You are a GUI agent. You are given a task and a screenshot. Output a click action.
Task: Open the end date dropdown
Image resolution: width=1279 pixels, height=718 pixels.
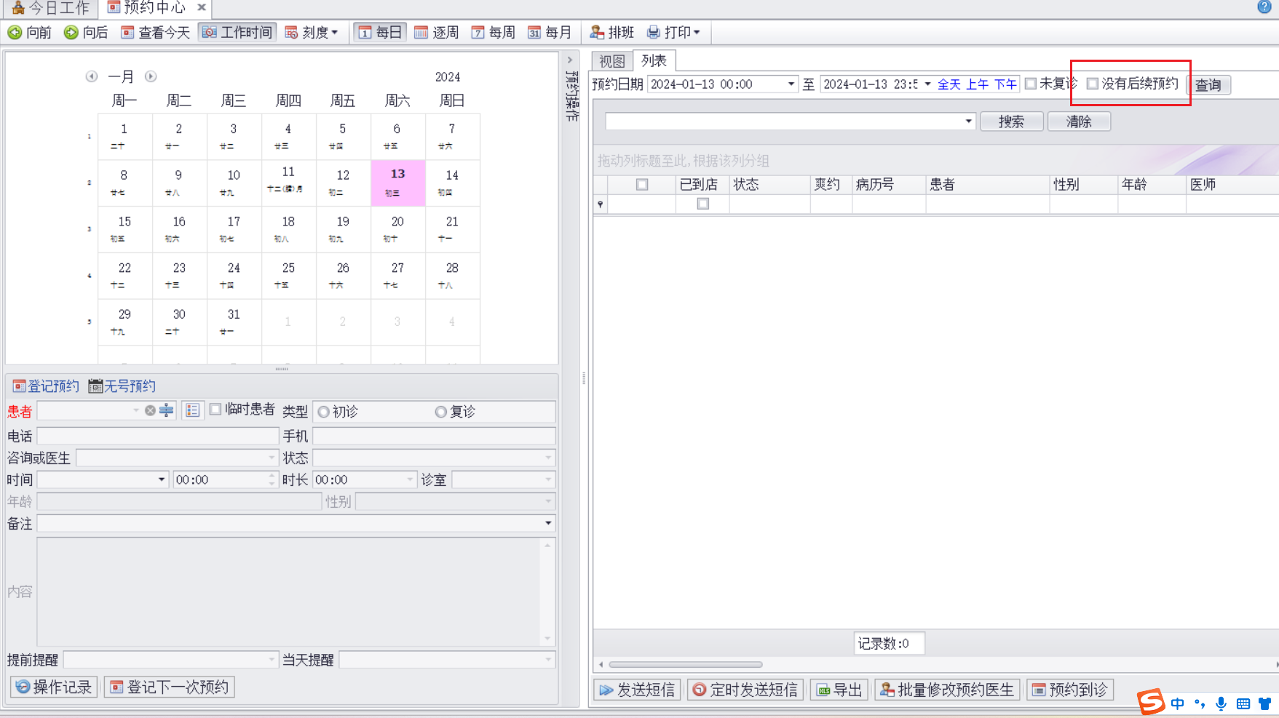point(927,84)
